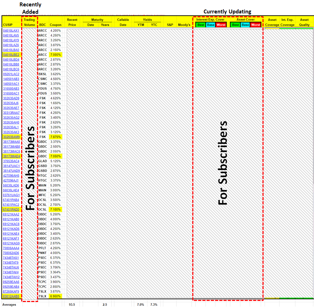Select the Averages row label
This screenshot has width=314, height=308.
point(9,304)
